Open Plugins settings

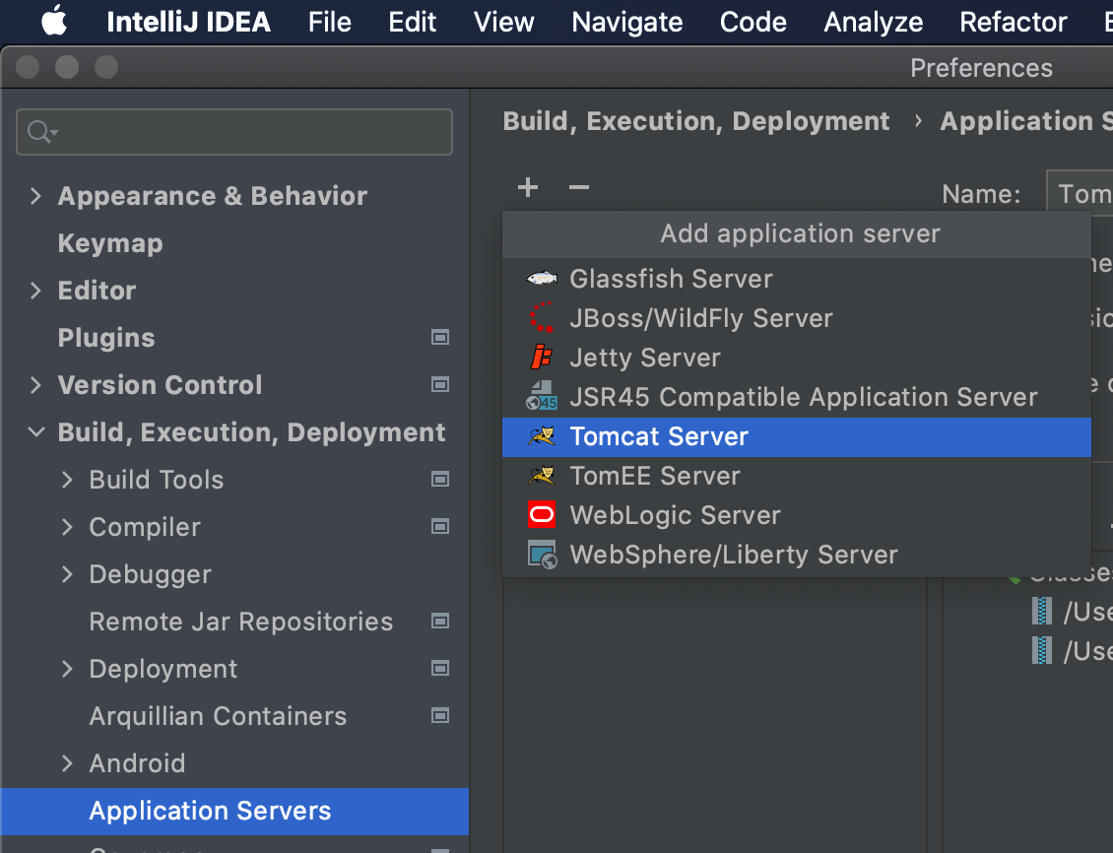[105, 338]
